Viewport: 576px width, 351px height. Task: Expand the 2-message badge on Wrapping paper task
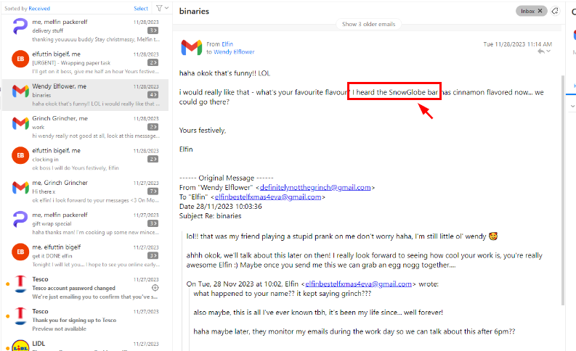(153, 62)
